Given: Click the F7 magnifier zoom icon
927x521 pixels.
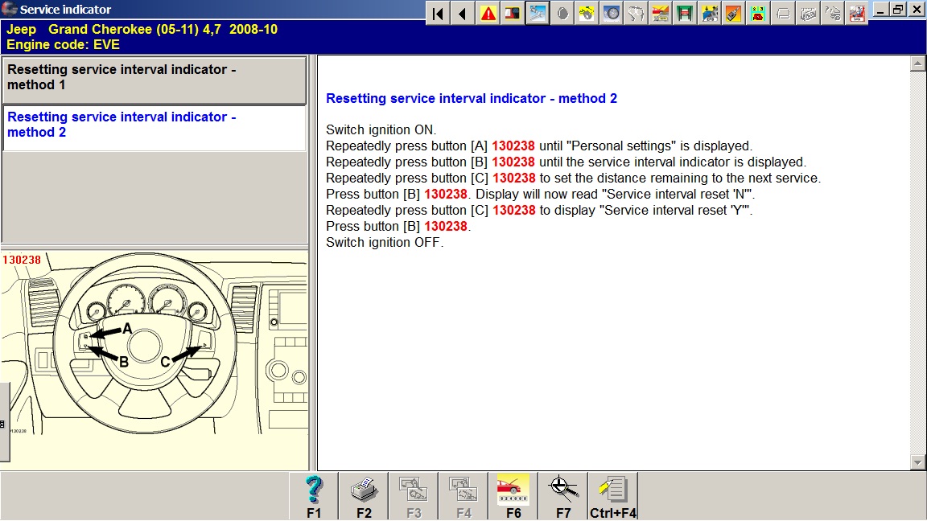Looking at the screenshot, I should pos(563,490).
